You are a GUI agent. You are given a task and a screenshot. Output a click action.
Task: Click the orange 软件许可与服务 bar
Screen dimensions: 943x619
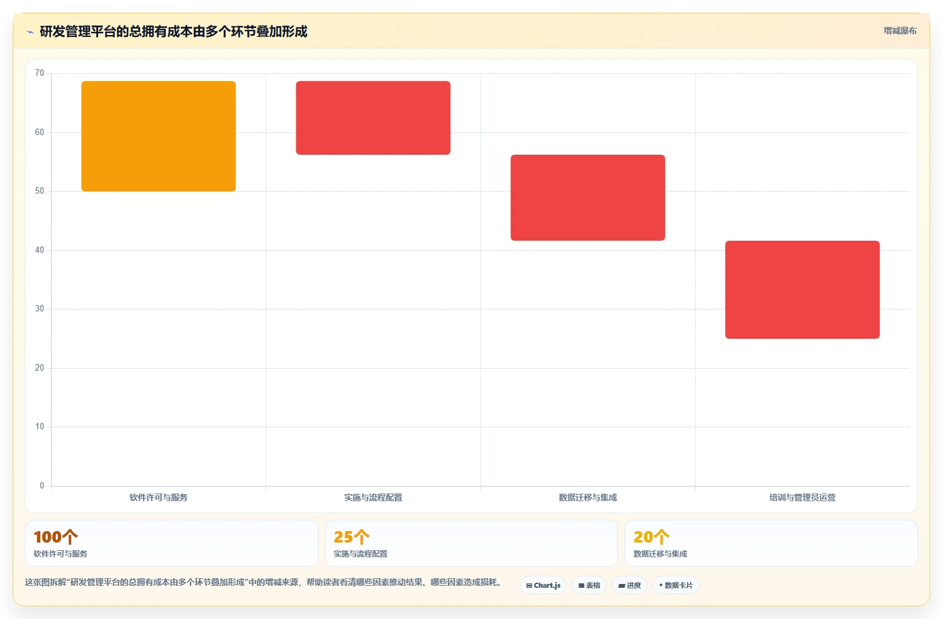pos(159,136)
